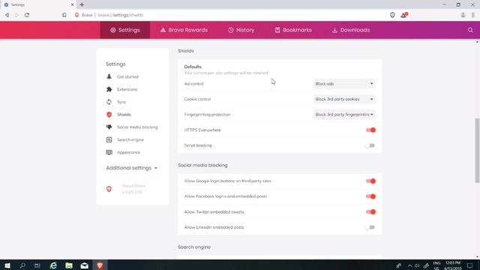The image size is (480, 270).
Task: Open Windows Start menu
Action: click(7, 265)
